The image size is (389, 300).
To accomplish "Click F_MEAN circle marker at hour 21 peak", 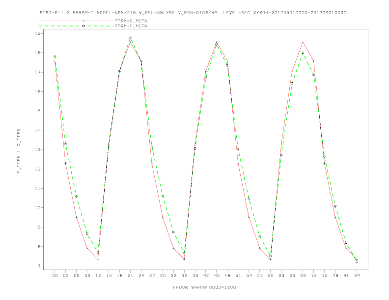I will pos(130,38).
